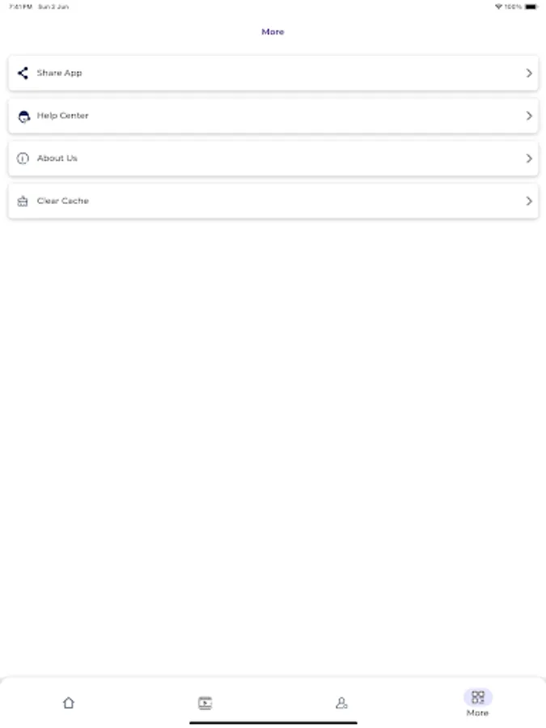Expand the Share App row chevron
The height and width of the screenshot is (728, 546).
[530, 73]
